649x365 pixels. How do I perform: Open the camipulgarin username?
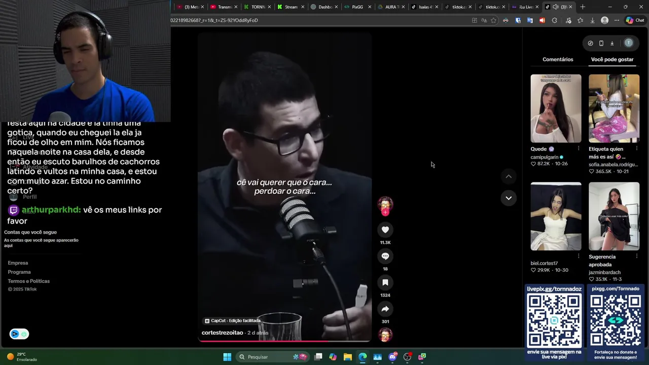click(x=545, y=157)
